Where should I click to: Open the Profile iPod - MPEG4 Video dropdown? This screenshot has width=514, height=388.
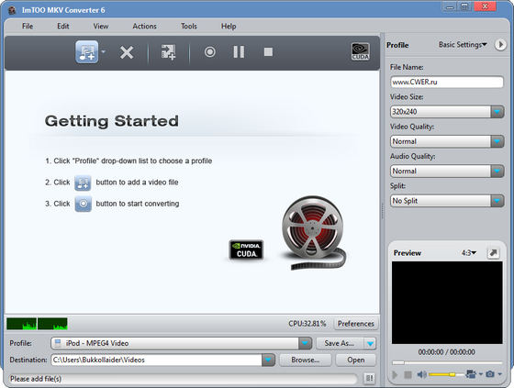305,343
